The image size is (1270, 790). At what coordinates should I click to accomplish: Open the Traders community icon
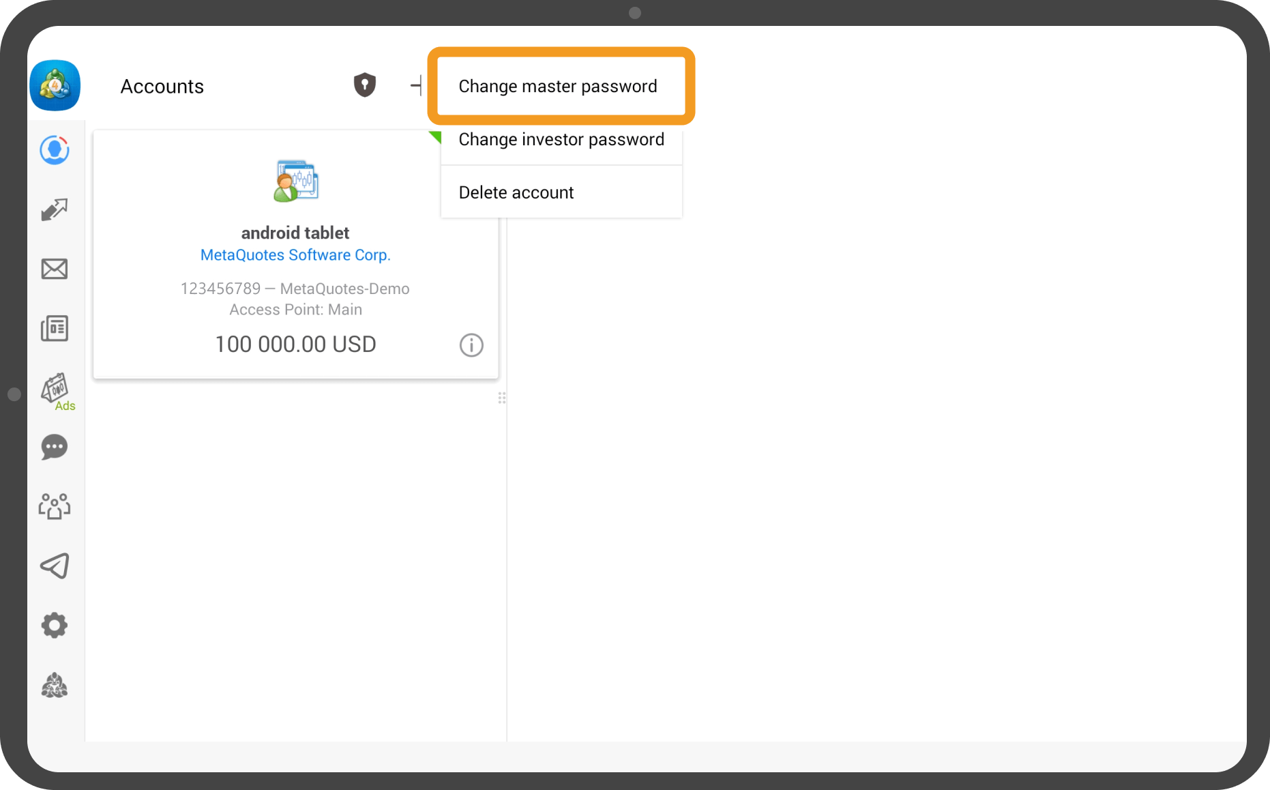point(55,506)
